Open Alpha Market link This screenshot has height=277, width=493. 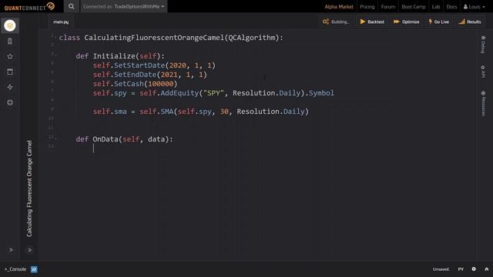[339, 7]
